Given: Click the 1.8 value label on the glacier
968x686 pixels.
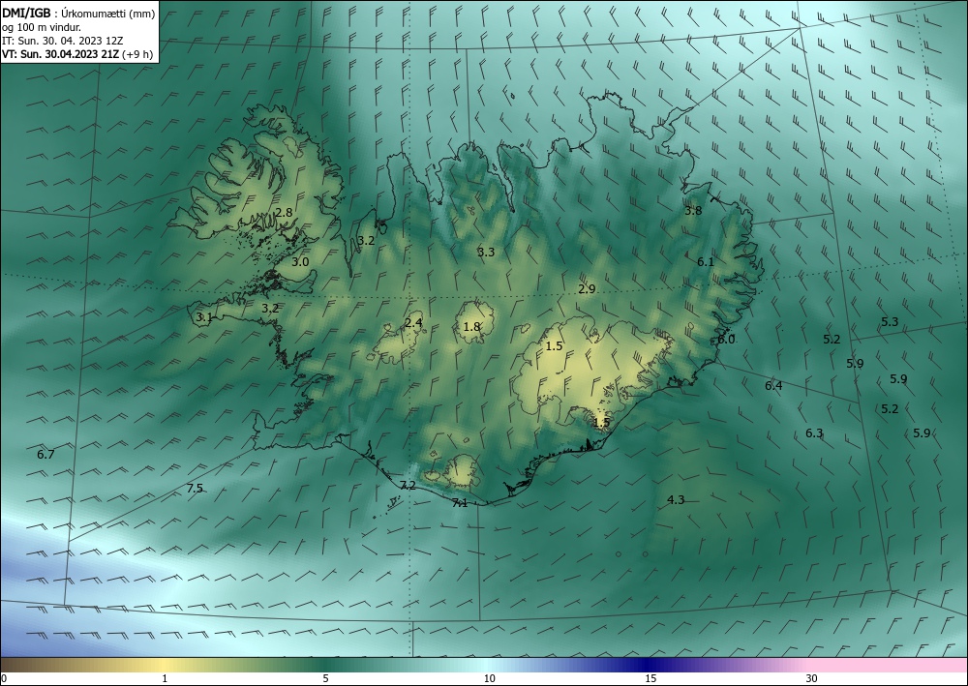Looking at the screenshot, I should pos(471,326).
